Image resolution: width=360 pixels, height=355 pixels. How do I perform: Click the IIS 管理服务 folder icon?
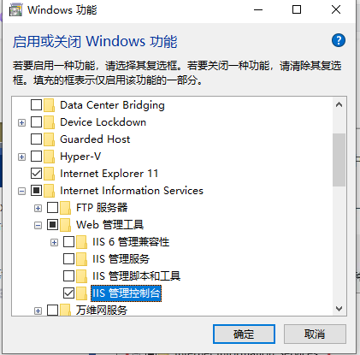(82, 259)
